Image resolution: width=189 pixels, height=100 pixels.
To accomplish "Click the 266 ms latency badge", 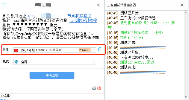I will 85,50.
